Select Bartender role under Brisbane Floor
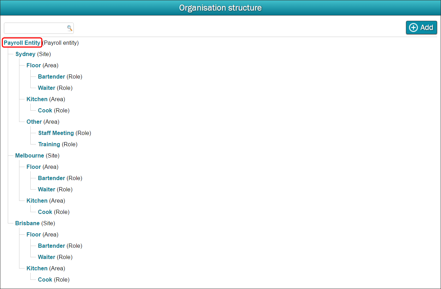 pyautogui.click(x=52, y=246)
